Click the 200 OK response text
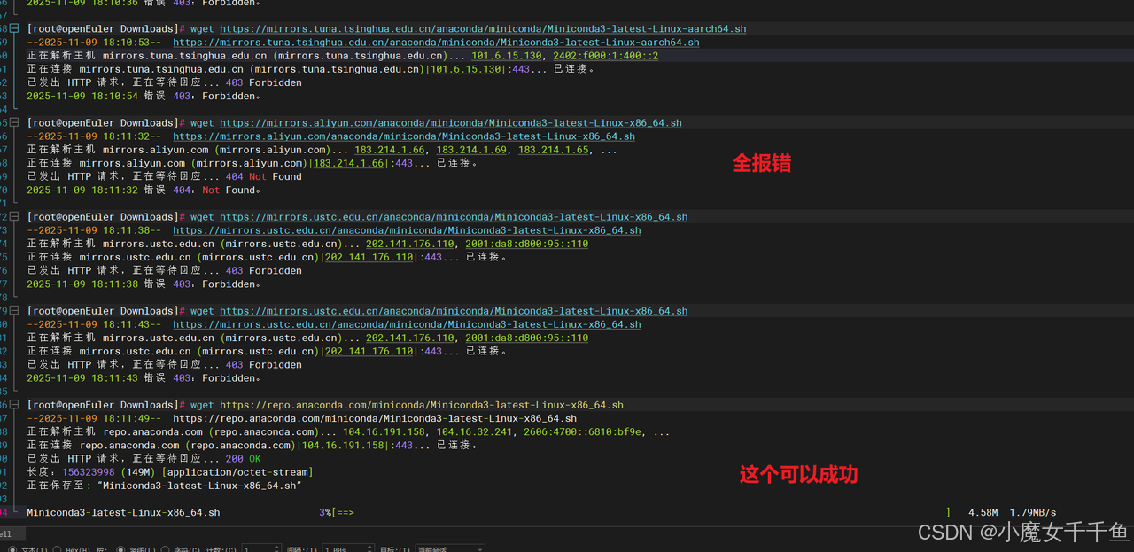1134x552 pixels. [x=243, y=459]
